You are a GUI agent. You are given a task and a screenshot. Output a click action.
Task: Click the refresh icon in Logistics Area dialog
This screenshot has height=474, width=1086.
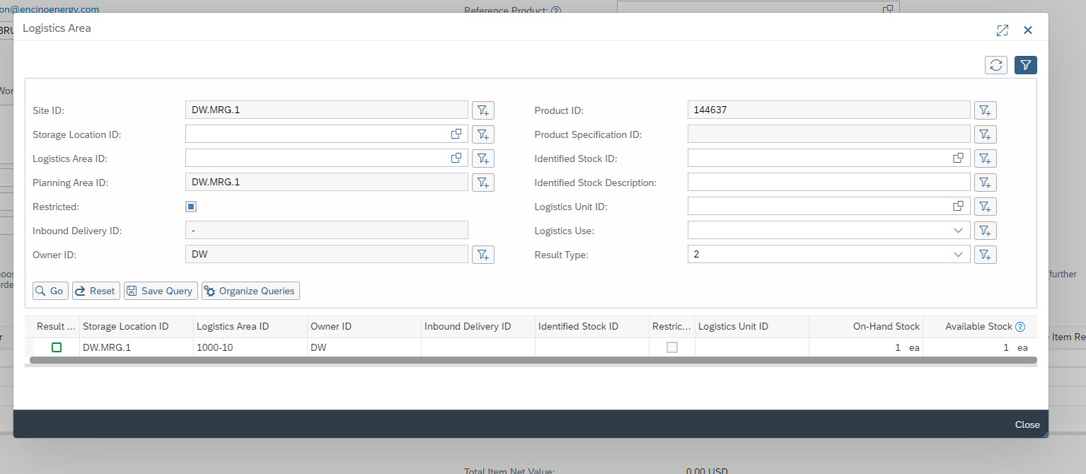996,65
